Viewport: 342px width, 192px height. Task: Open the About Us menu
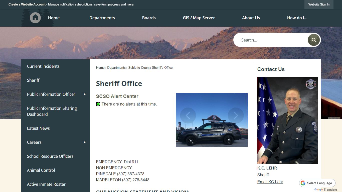coord(251,18)
